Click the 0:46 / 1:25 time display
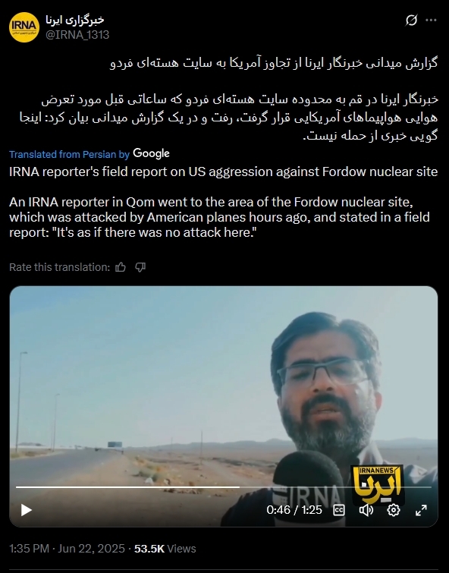This screenshot has height=573, width=449. click(294, 510)
